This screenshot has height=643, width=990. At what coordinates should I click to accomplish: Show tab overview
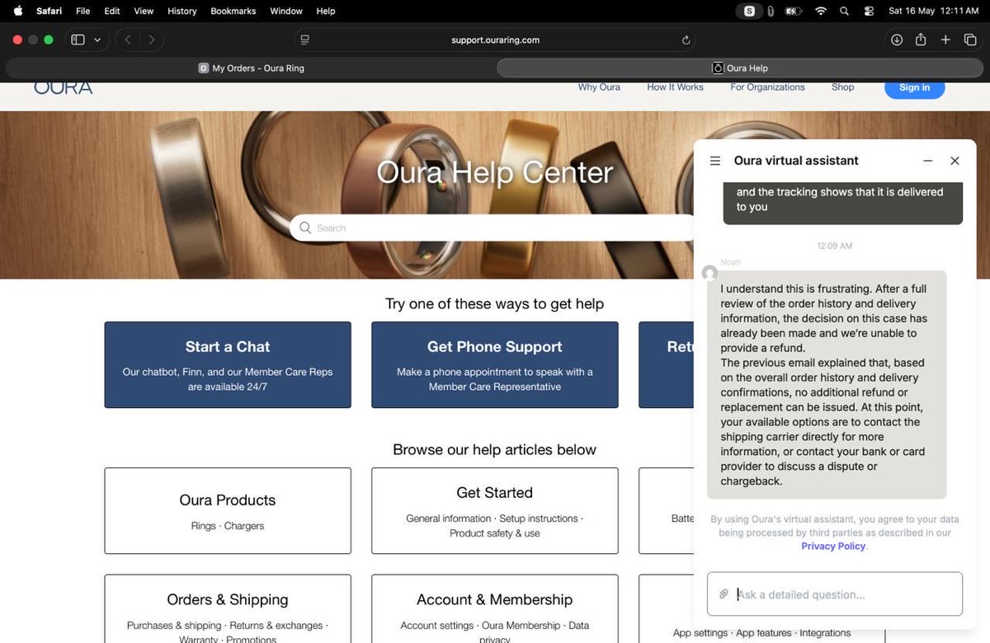970,40
